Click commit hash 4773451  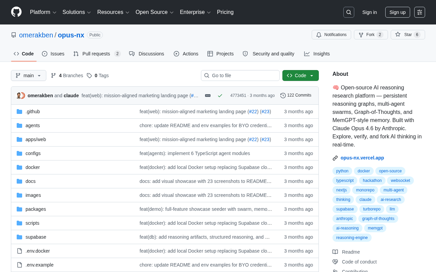click(x=238, y=96)
